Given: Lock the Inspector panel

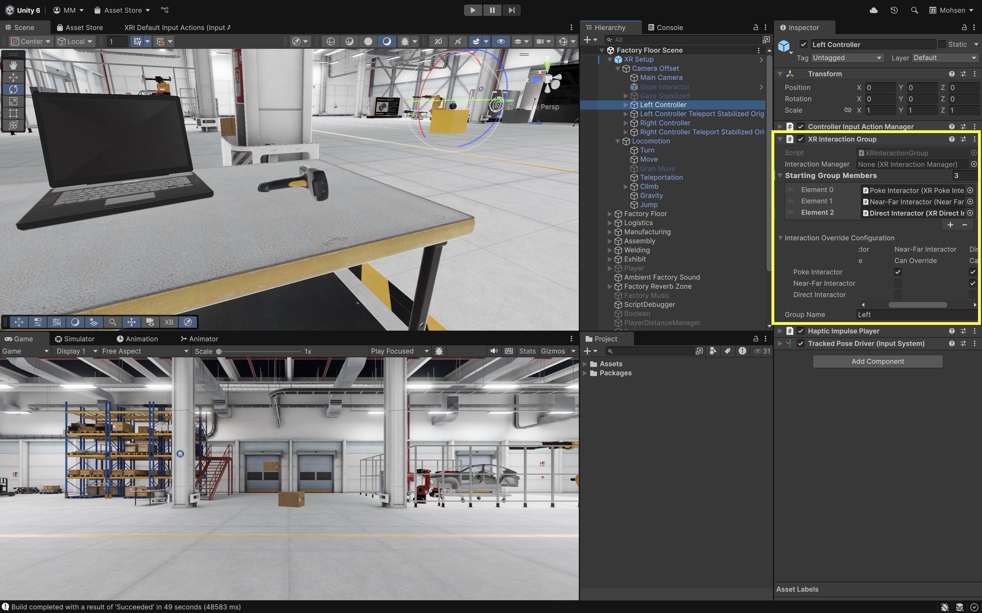Looking at the screenshot, I should [964, 27].
